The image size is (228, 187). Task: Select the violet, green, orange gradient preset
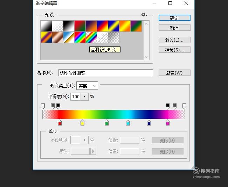(x=136, y=26)
